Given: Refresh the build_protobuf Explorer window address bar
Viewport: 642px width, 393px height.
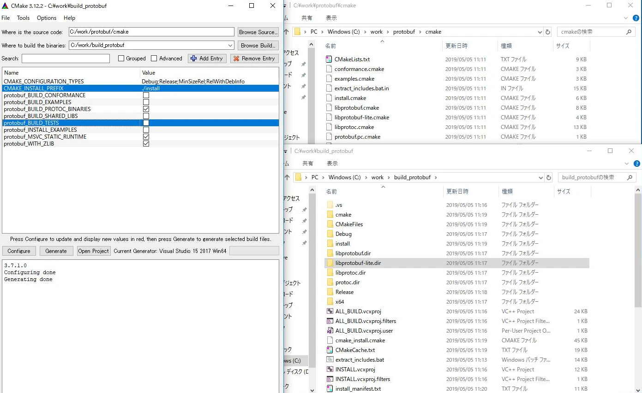Looking at the screenshot, I should tap(548, 177).
